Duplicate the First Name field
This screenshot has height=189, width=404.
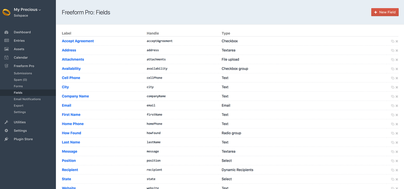pyautogui.click(x=393, y=115)
